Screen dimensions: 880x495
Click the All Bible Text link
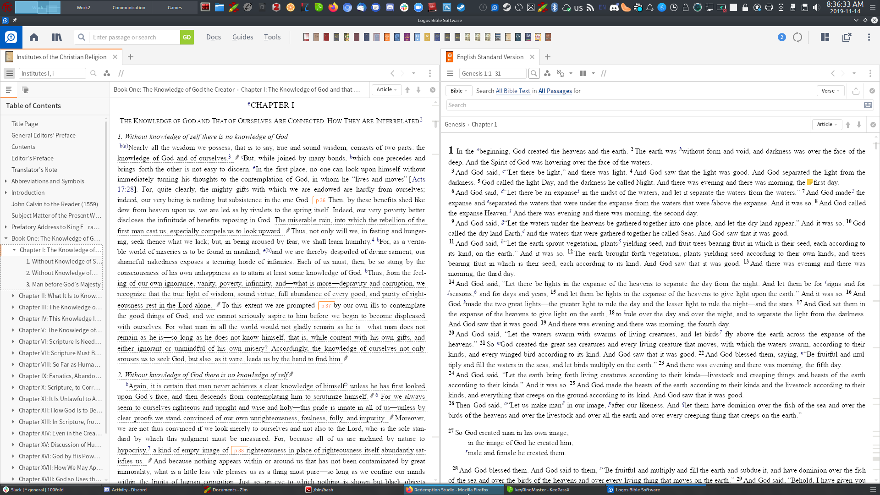(513, 91)
